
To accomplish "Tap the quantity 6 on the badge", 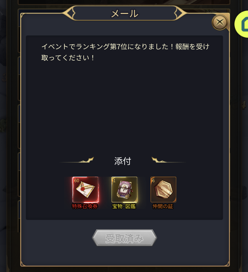I will pyautogui.click(x=153, y=181).
